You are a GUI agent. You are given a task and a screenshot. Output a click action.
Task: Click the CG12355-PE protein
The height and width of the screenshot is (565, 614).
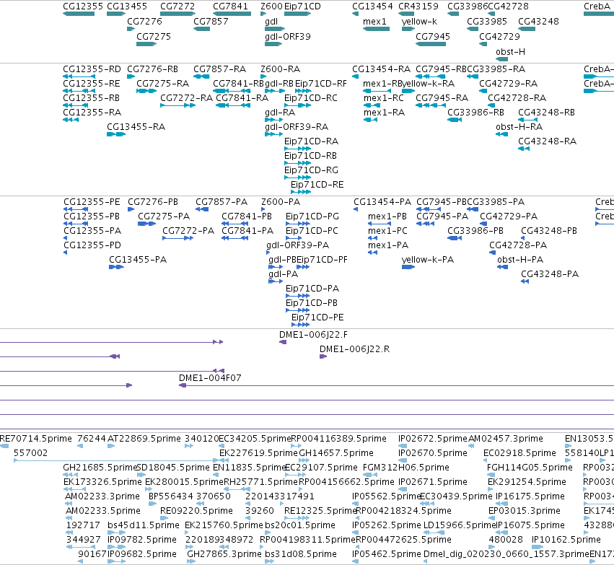click(x=76, y=209)
